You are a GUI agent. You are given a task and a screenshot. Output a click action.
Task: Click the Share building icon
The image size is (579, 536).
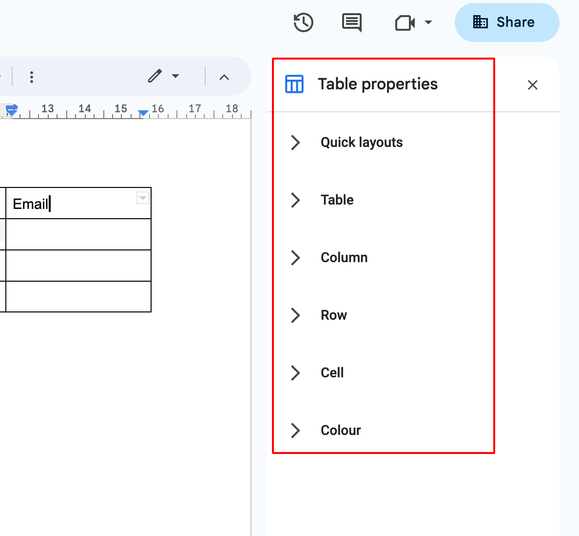click(x=481, y=22)
